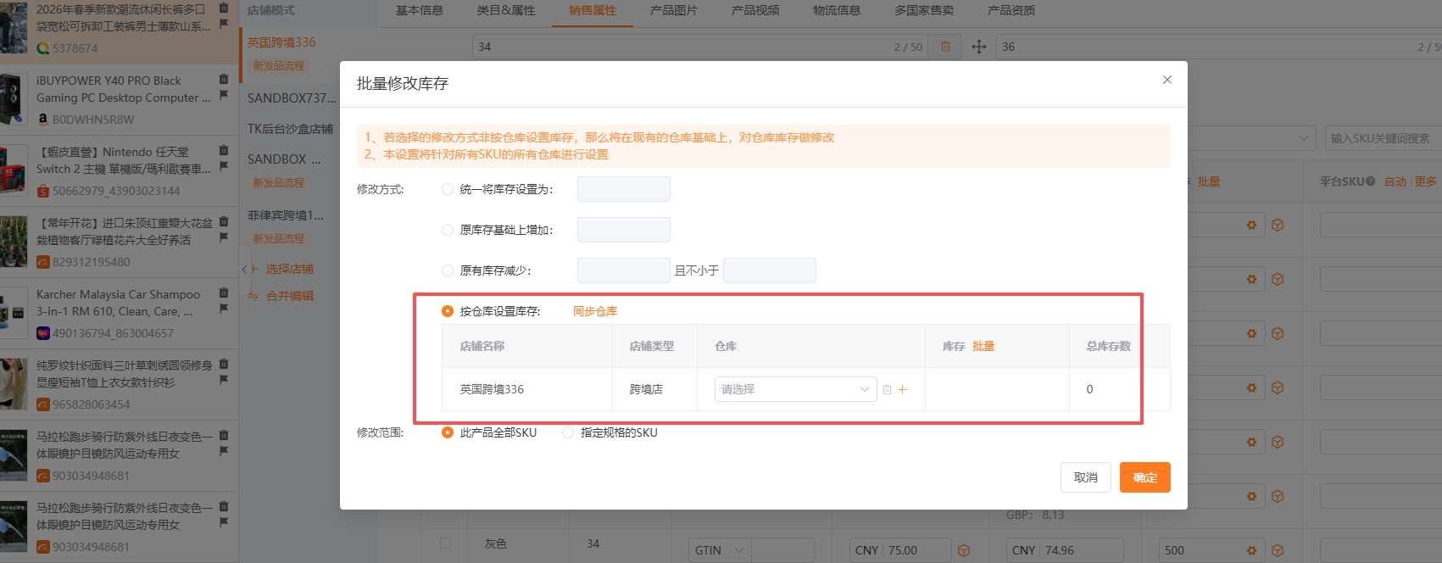The width and height of the screenshot is (1442, 563).
Task: Choose 此产品全部SKU scope radio
Action: click(448, 432)
